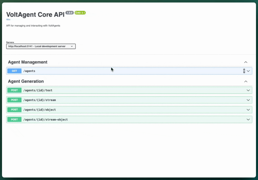Collapse the Agent Generation section
The height and width of the screenshot is (180, 258).
point(246,81)
